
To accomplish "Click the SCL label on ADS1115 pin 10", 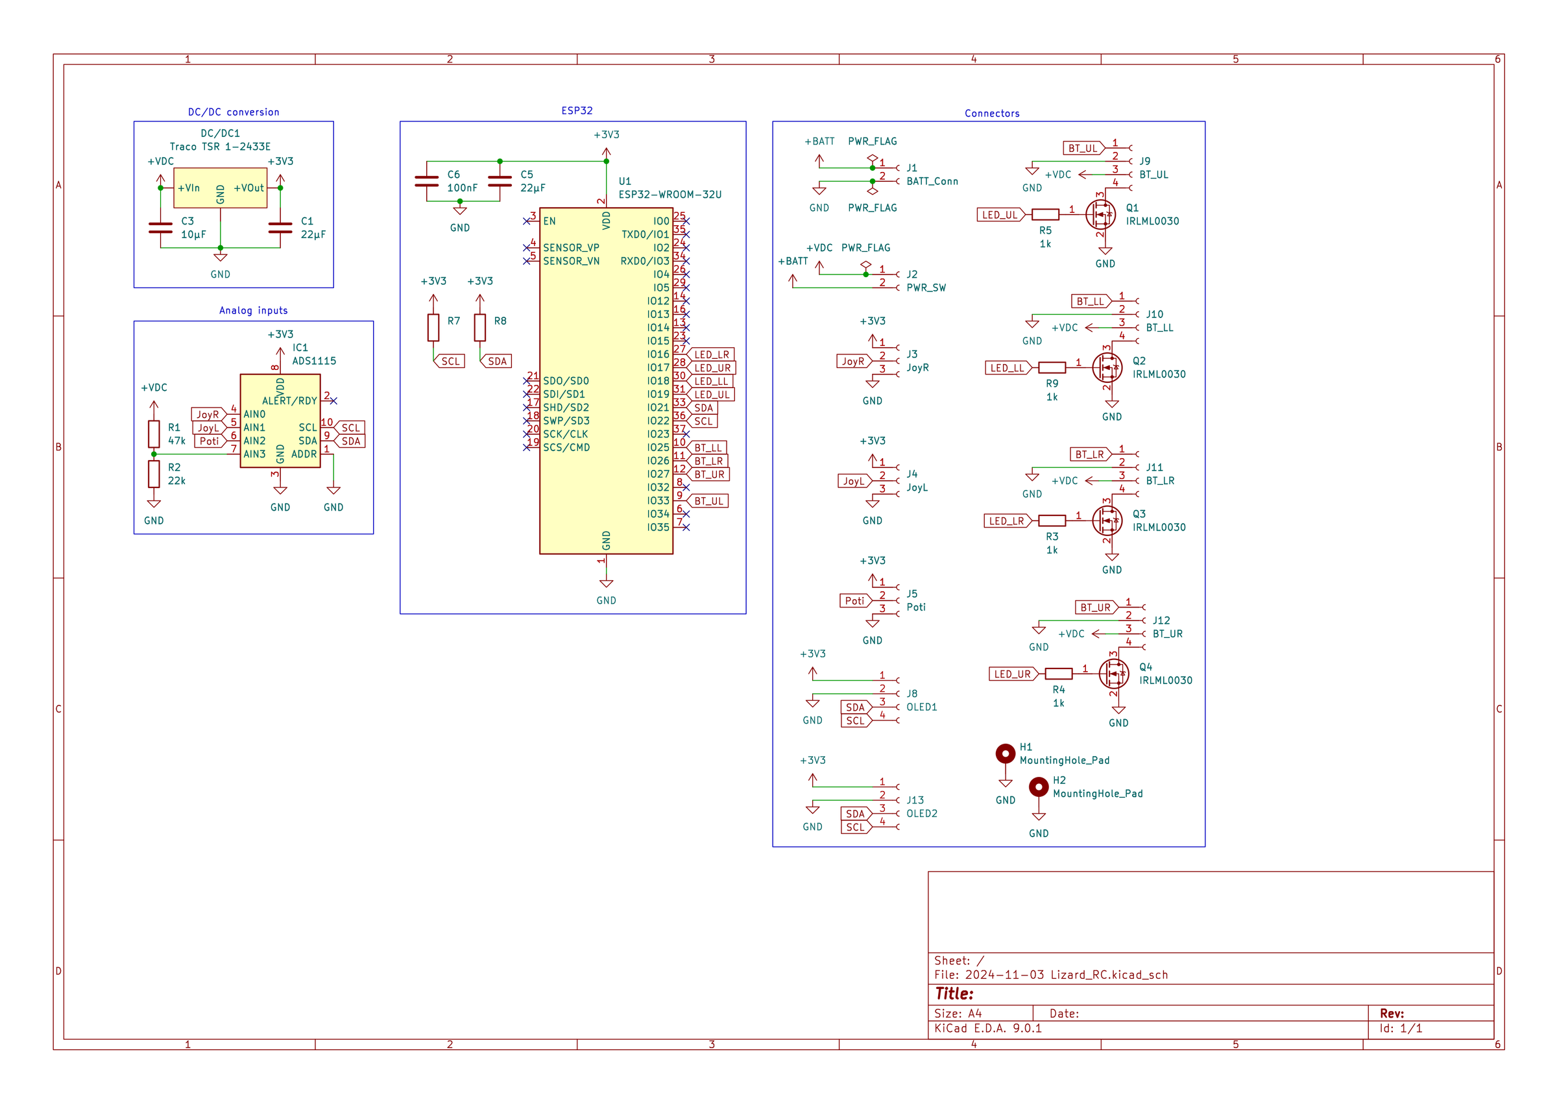I will tap(349, 428).
